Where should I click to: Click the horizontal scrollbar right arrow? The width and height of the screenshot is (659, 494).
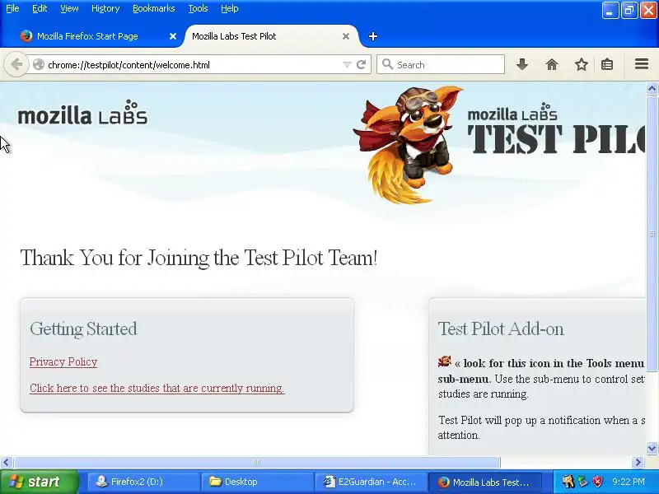(638, 462)
